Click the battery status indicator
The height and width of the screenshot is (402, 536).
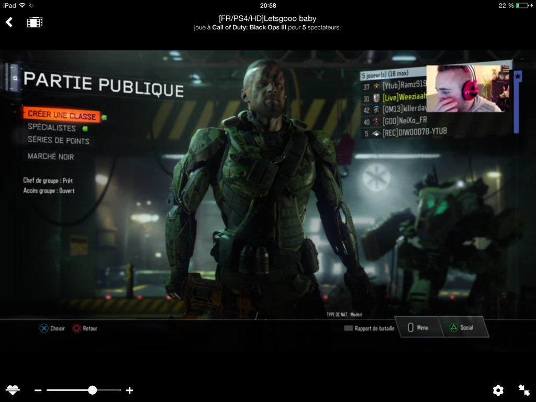coord(522,5)
